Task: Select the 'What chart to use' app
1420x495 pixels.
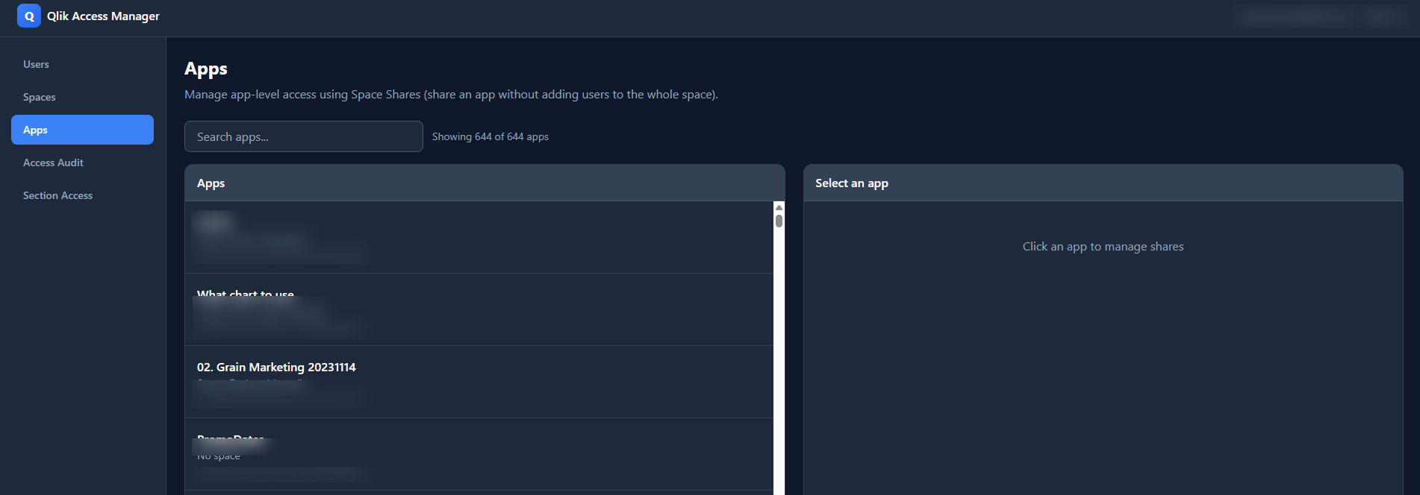Action: click(x=478, y=309)
